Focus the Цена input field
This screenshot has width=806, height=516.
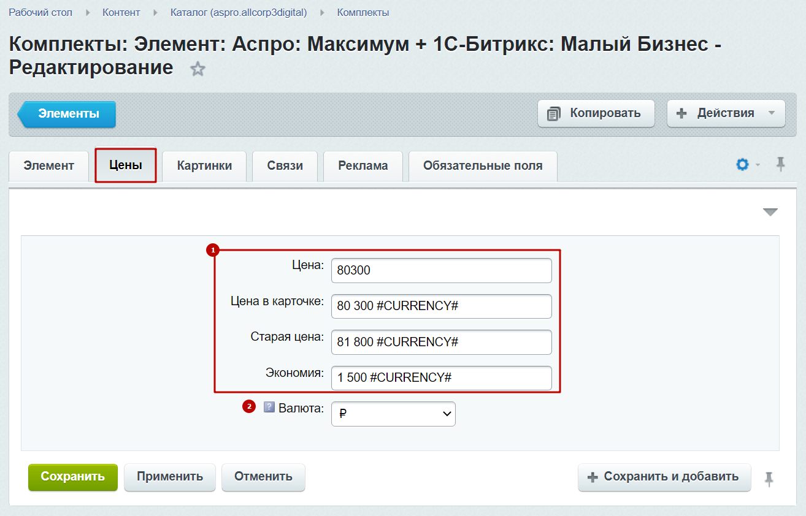pyautogui.click(x=442, y=270)
